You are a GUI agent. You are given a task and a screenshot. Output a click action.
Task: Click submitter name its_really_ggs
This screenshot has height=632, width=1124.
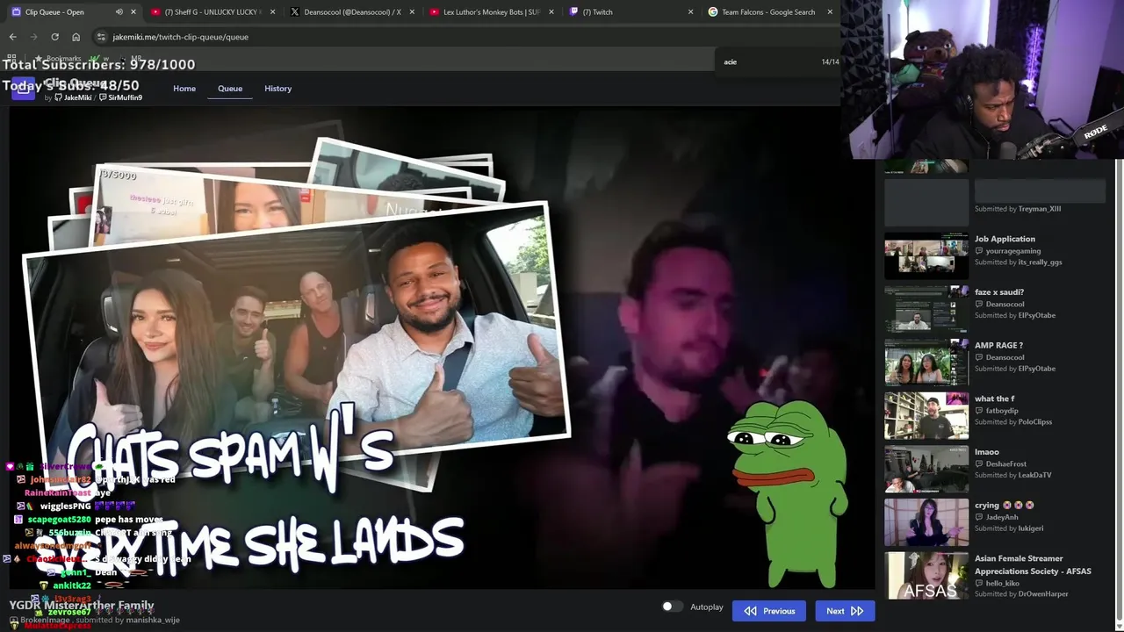(x=1041, y=262)
